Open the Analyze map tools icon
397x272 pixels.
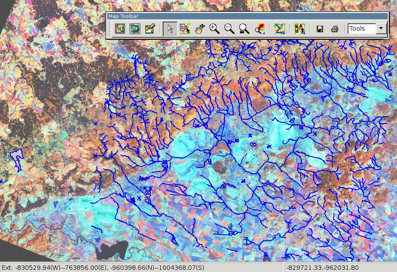(x=279, y=29)
